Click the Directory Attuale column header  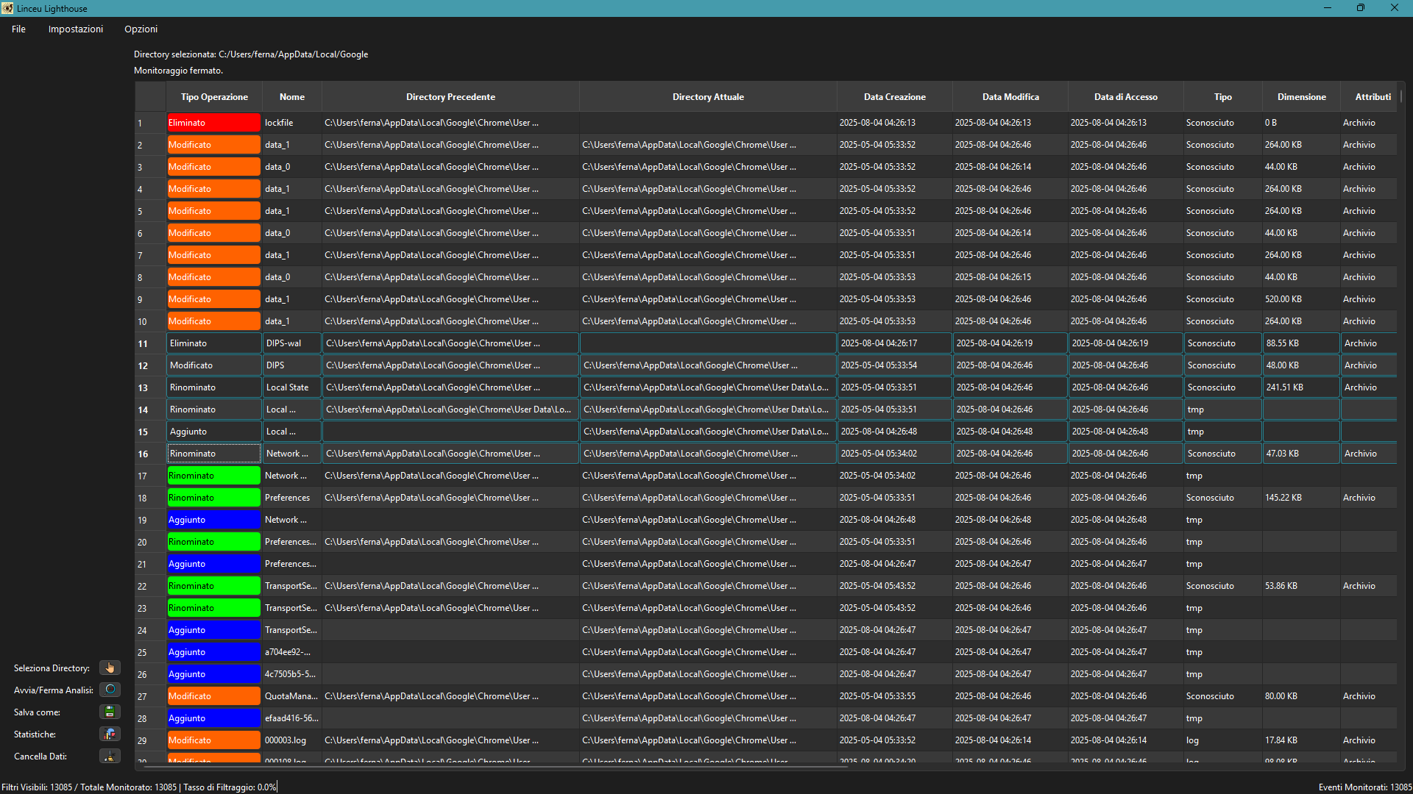coord(707,96)
